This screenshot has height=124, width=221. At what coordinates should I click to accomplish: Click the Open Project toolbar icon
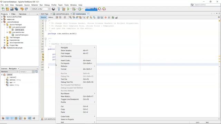(12, 9)
